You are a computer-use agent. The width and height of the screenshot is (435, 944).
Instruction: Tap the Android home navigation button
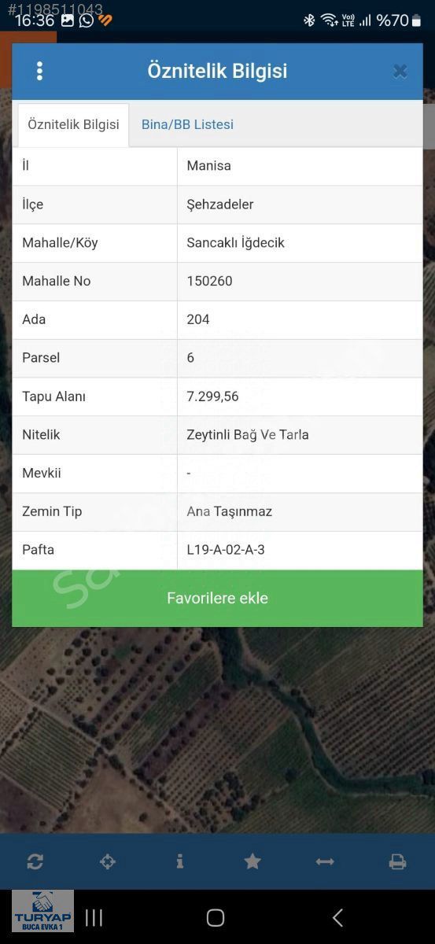[x=216, y=917]
